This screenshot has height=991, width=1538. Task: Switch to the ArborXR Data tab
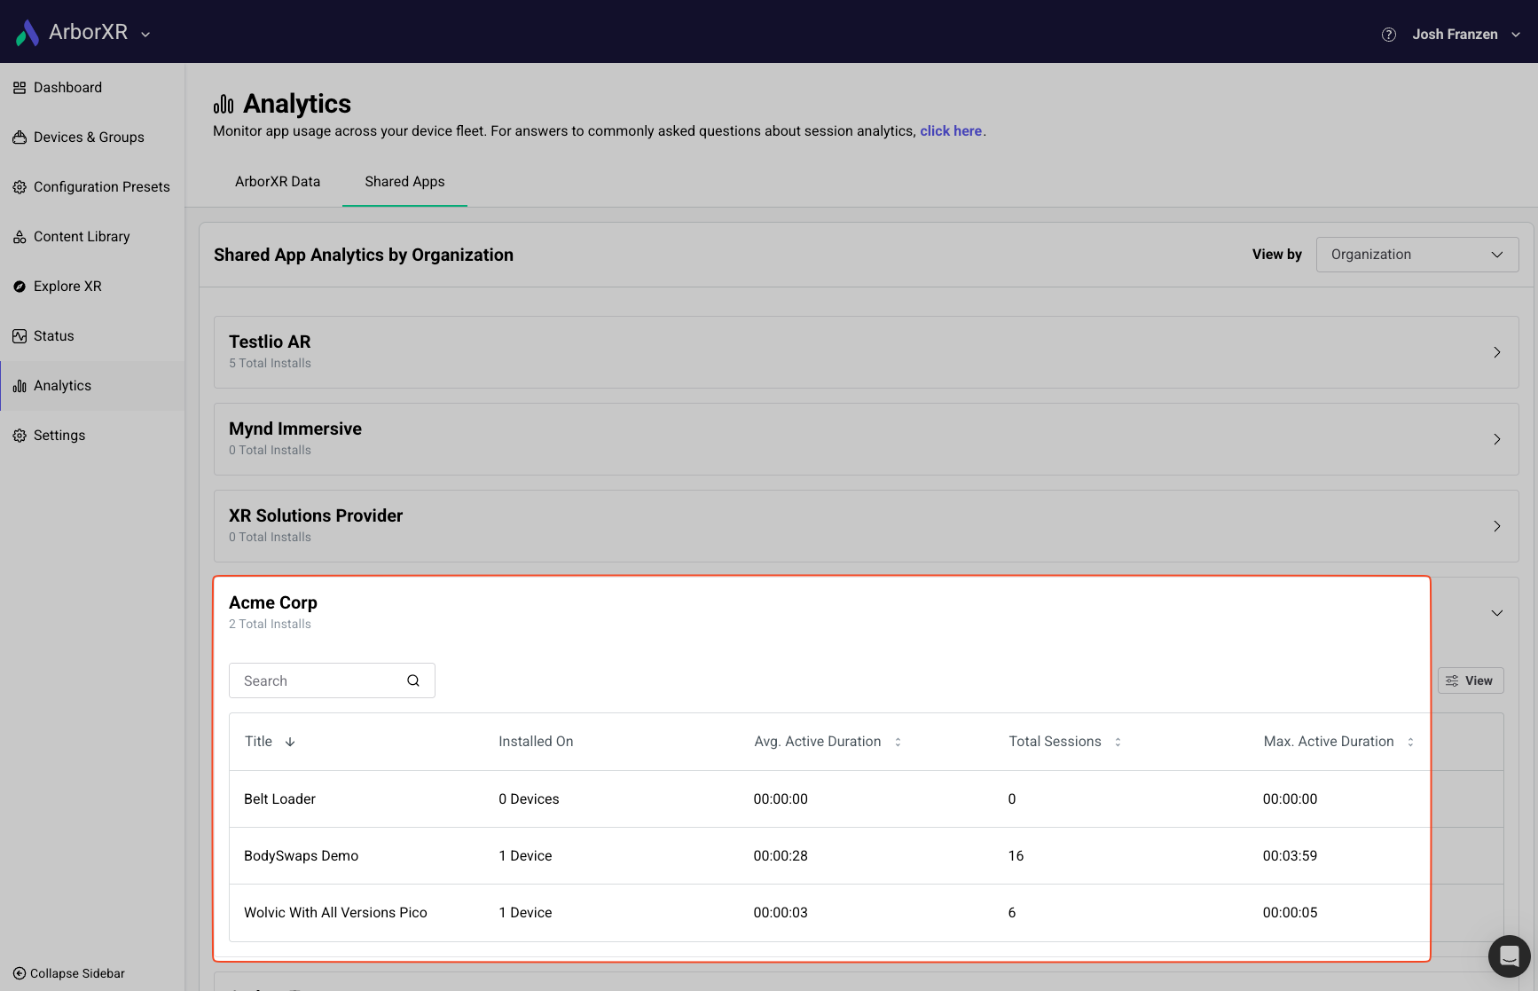(x=278, y=182)
